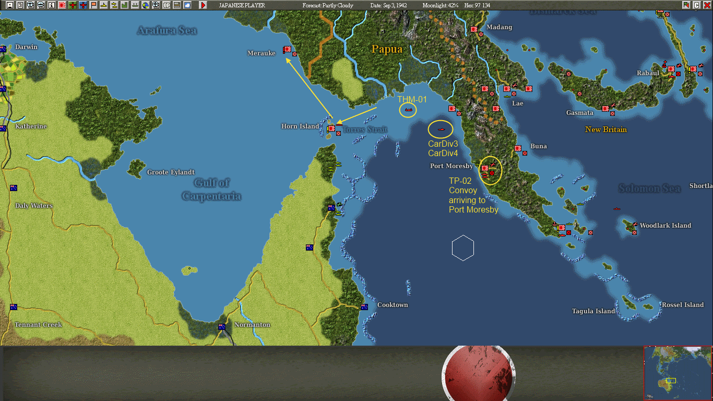This screenshot has height=401, width=713.
Task: Click the info screen 'i' icon
Action: point(50,5)
